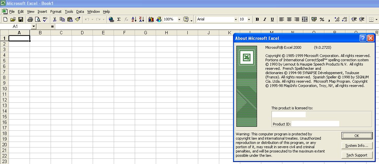Open the Edit menu

[21, 12]
